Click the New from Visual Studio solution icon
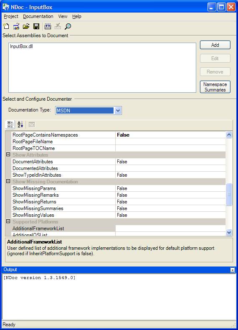Screen dimensions: 238x330 coord(16,26)
